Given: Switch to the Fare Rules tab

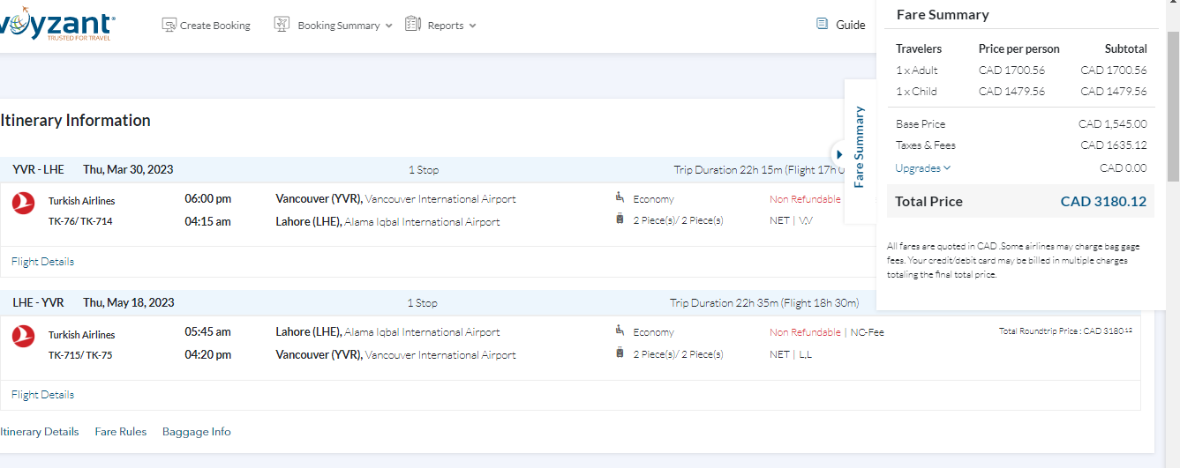Looking at the screenshot, I should pyautogui.click(x=120, y=432).
